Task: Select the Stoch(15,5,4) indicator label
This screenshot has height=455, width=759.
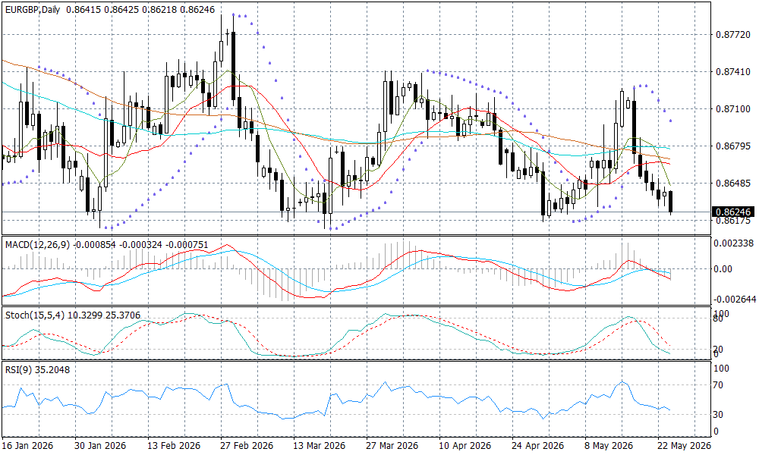Action: click(35, 315)
